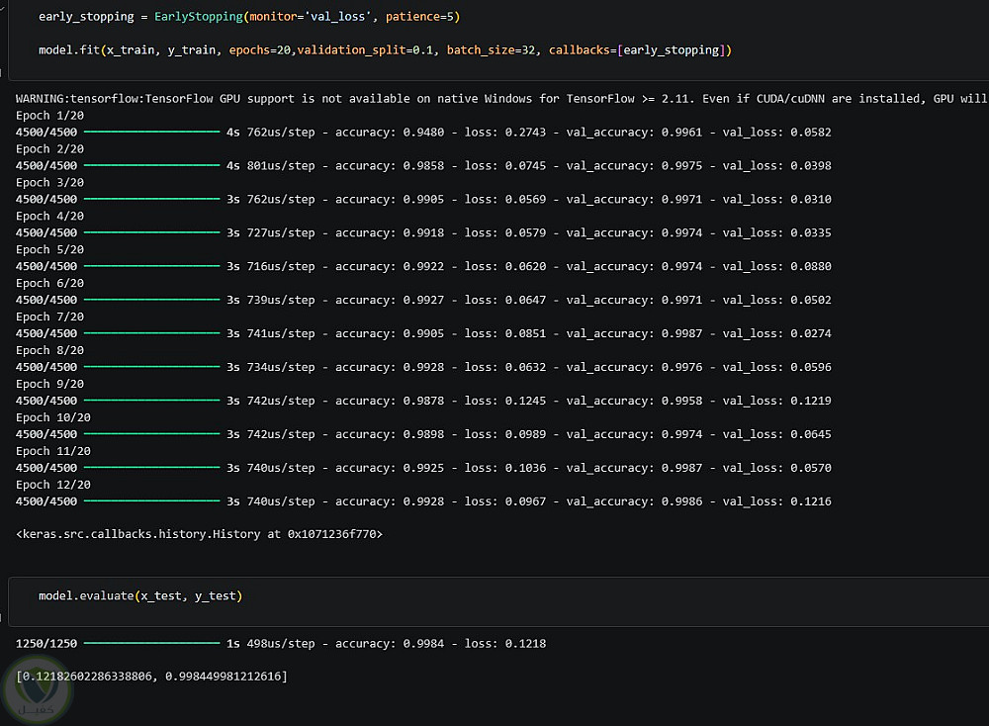Click the Epoch 10/20 label

(x=53, y=417)
